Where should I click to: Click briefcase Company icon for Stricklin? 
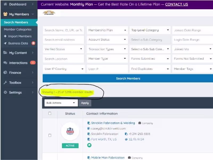[140, 123]
